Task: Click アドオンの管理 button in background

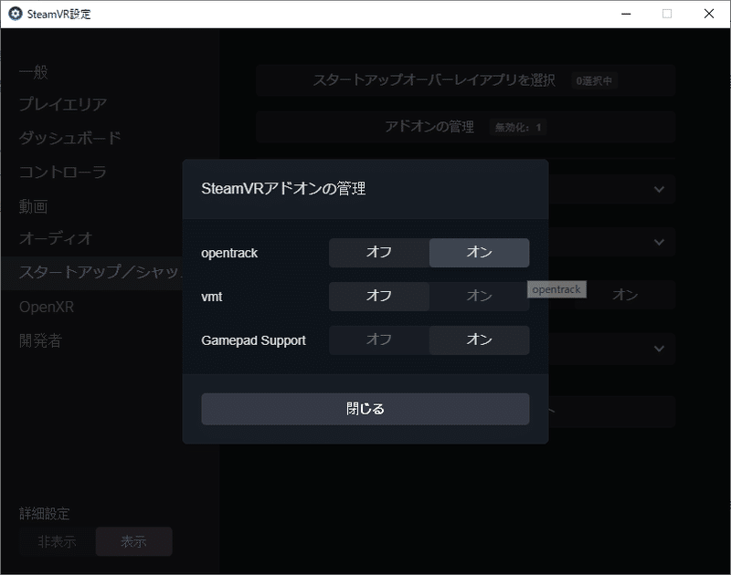Action: (x=465, y=127)
